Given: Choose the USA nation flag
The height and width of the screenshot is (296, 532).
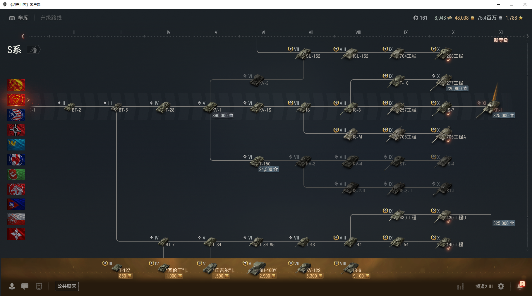Looking at the screenshot, I should (x=16, y=115).
